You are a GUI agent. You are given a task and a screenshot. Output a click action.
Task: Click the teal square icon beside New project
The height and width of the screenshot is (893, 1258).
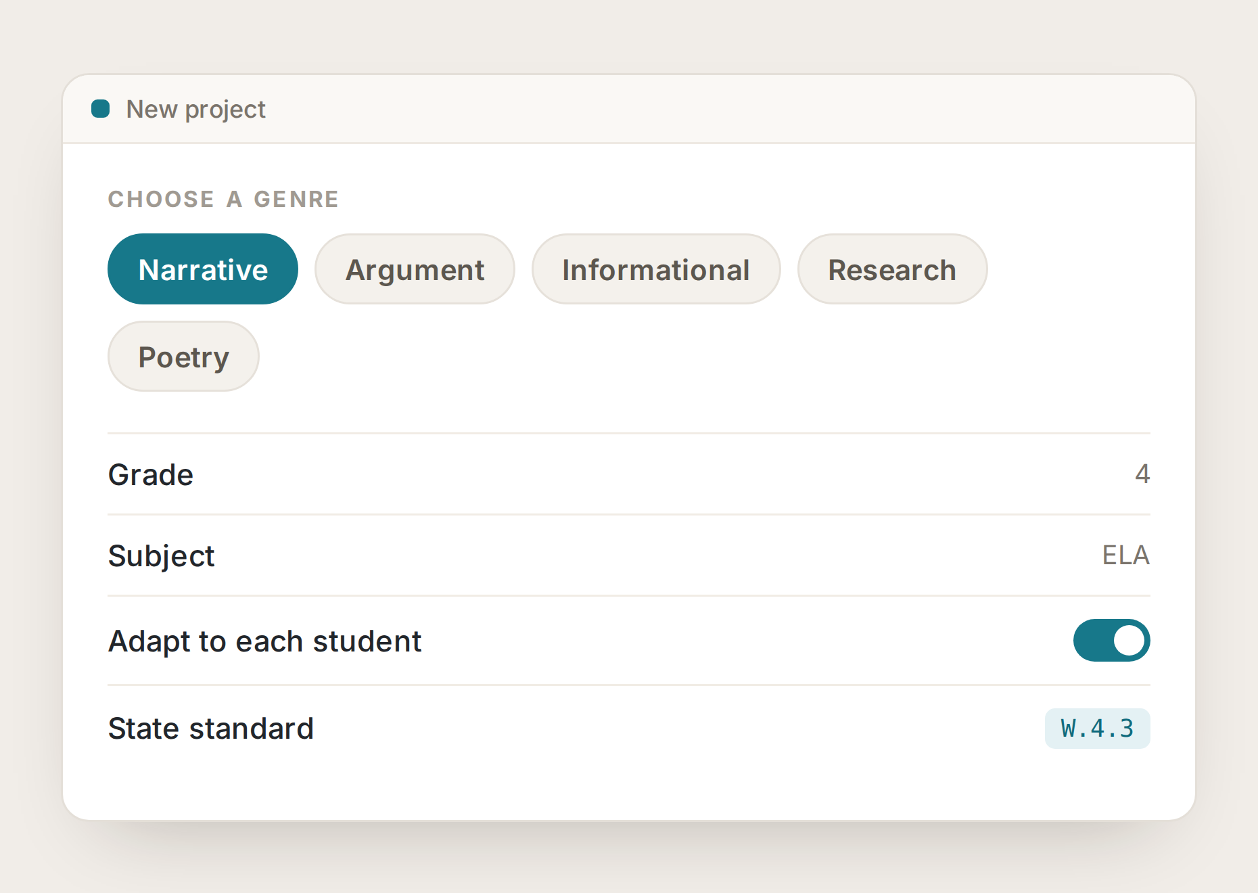(x=101, y=109)
